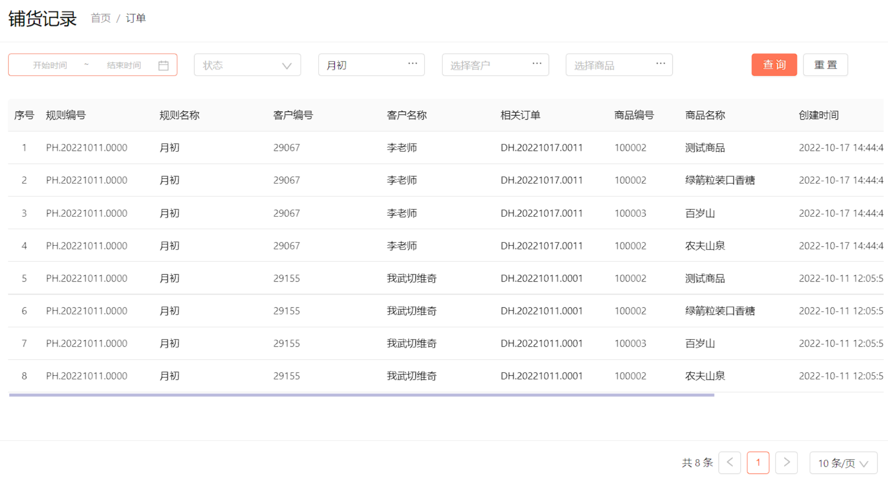Click the 客户编号 column header
Screen dimensions: 888x478
coord(293,115)
